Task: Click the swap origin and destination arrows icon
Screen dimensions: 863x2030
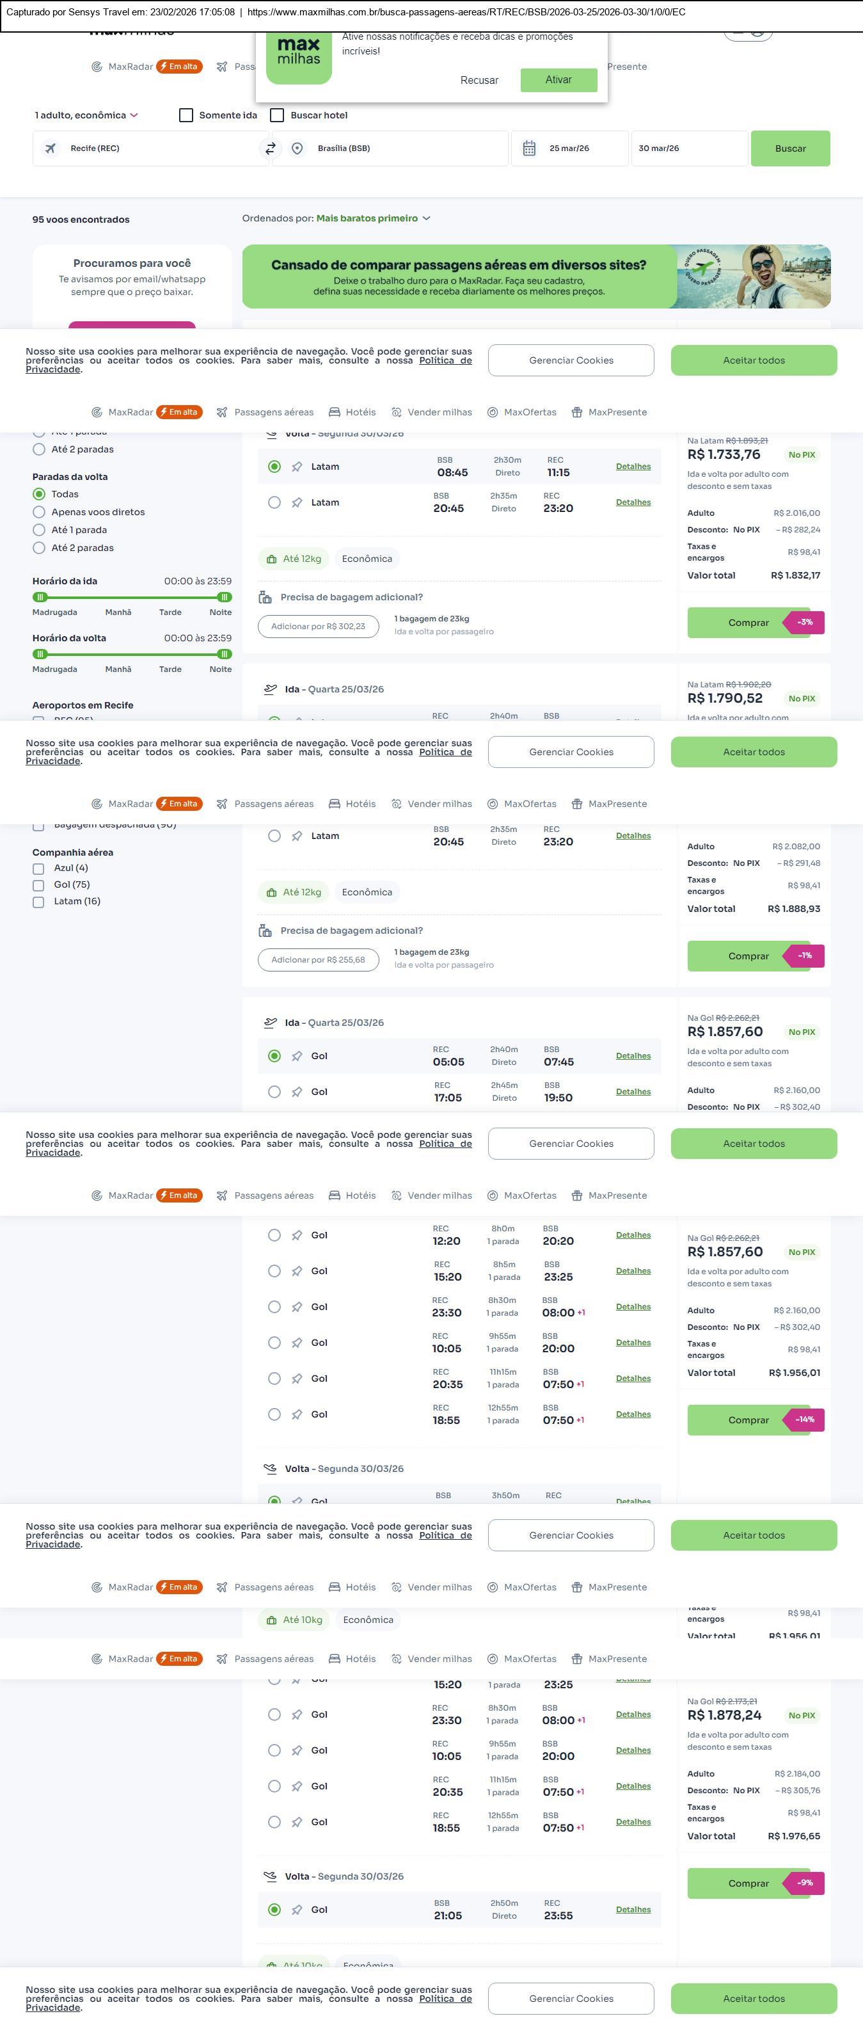Action: 270,148
